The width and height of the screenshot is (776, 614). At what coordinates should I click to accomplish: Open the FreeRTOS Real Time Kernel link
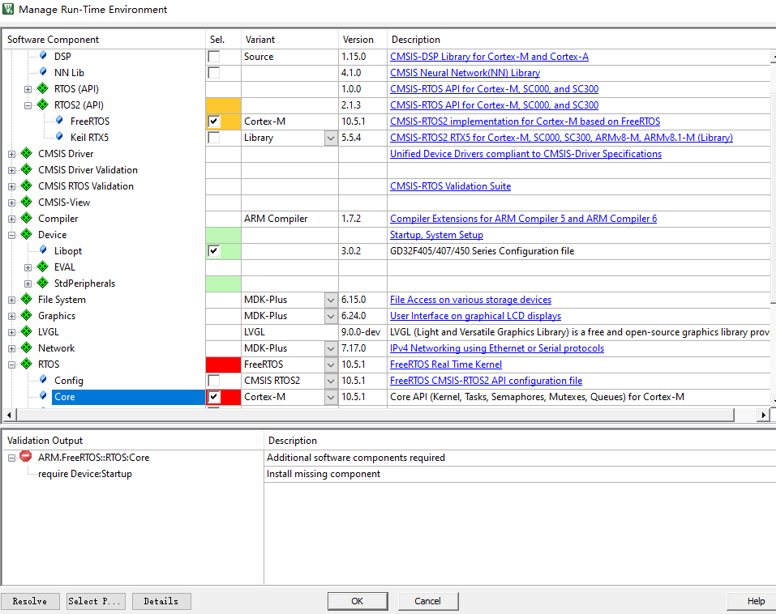pyautogui.click(x=445, y=365)
